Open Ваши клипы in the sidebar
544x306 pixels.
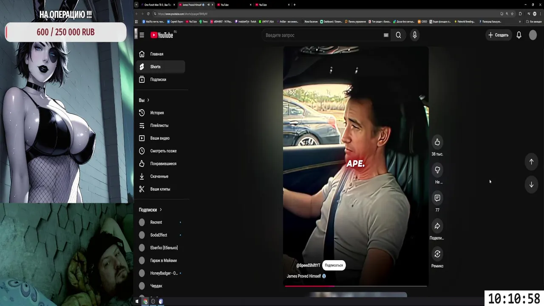click(161, 189)
